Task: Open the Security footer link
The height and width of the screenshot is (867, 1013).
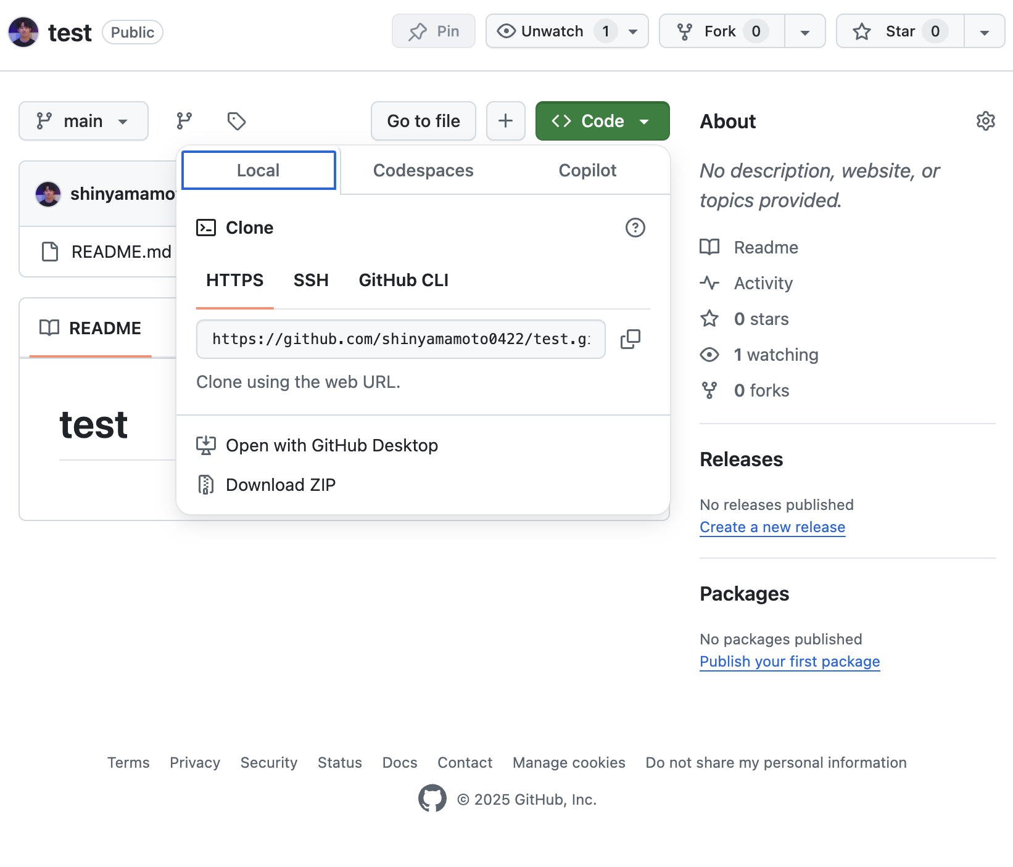Action: click(269, 763)
